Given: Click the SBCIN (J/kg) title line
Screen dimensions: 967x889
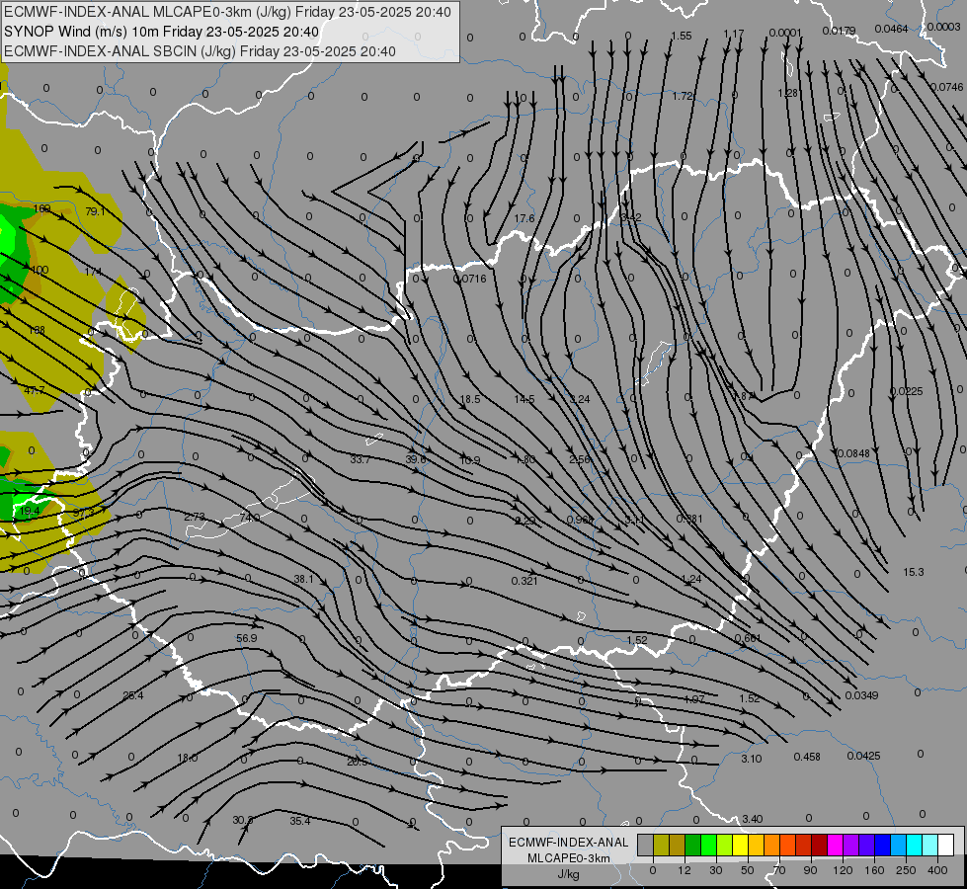Looking at the screenshot, I should [x=200, y=51].
